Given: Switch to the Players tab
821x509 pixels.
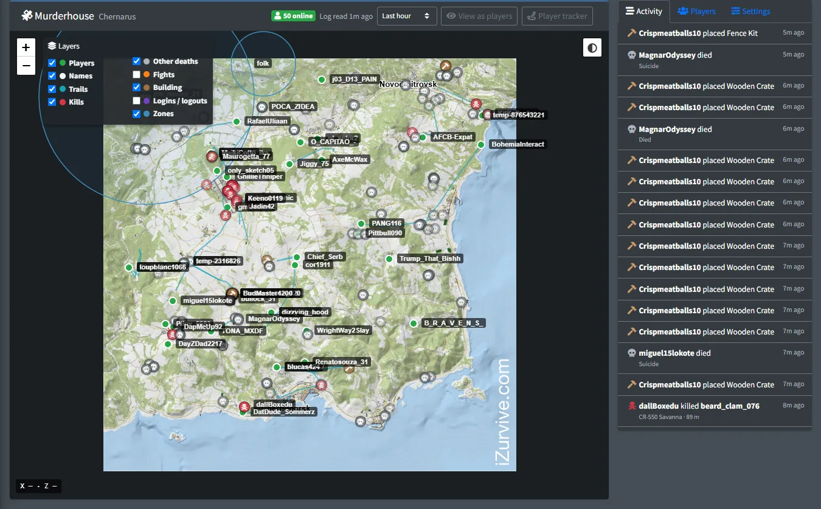Looking at the screenshot, I should click(x=697, y=12).
